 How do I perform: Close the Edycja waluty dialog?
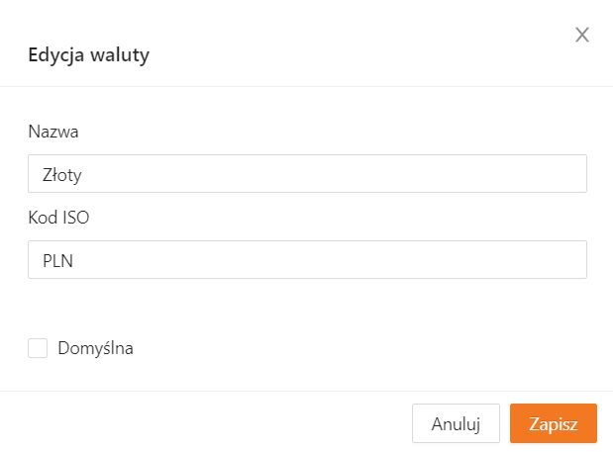[582, 36]
